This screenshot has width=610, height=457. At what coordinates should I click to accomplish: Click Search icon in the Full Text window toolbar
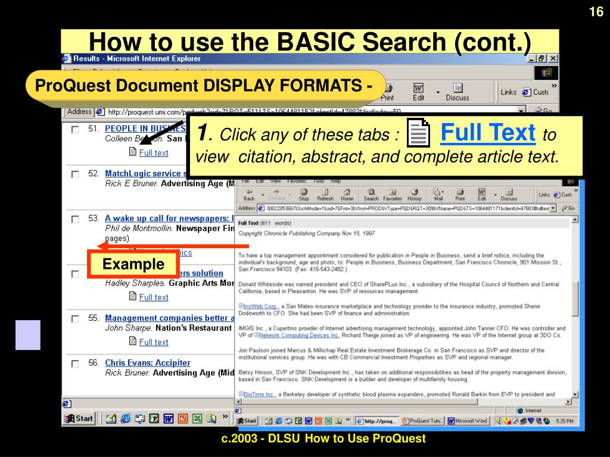371,195
